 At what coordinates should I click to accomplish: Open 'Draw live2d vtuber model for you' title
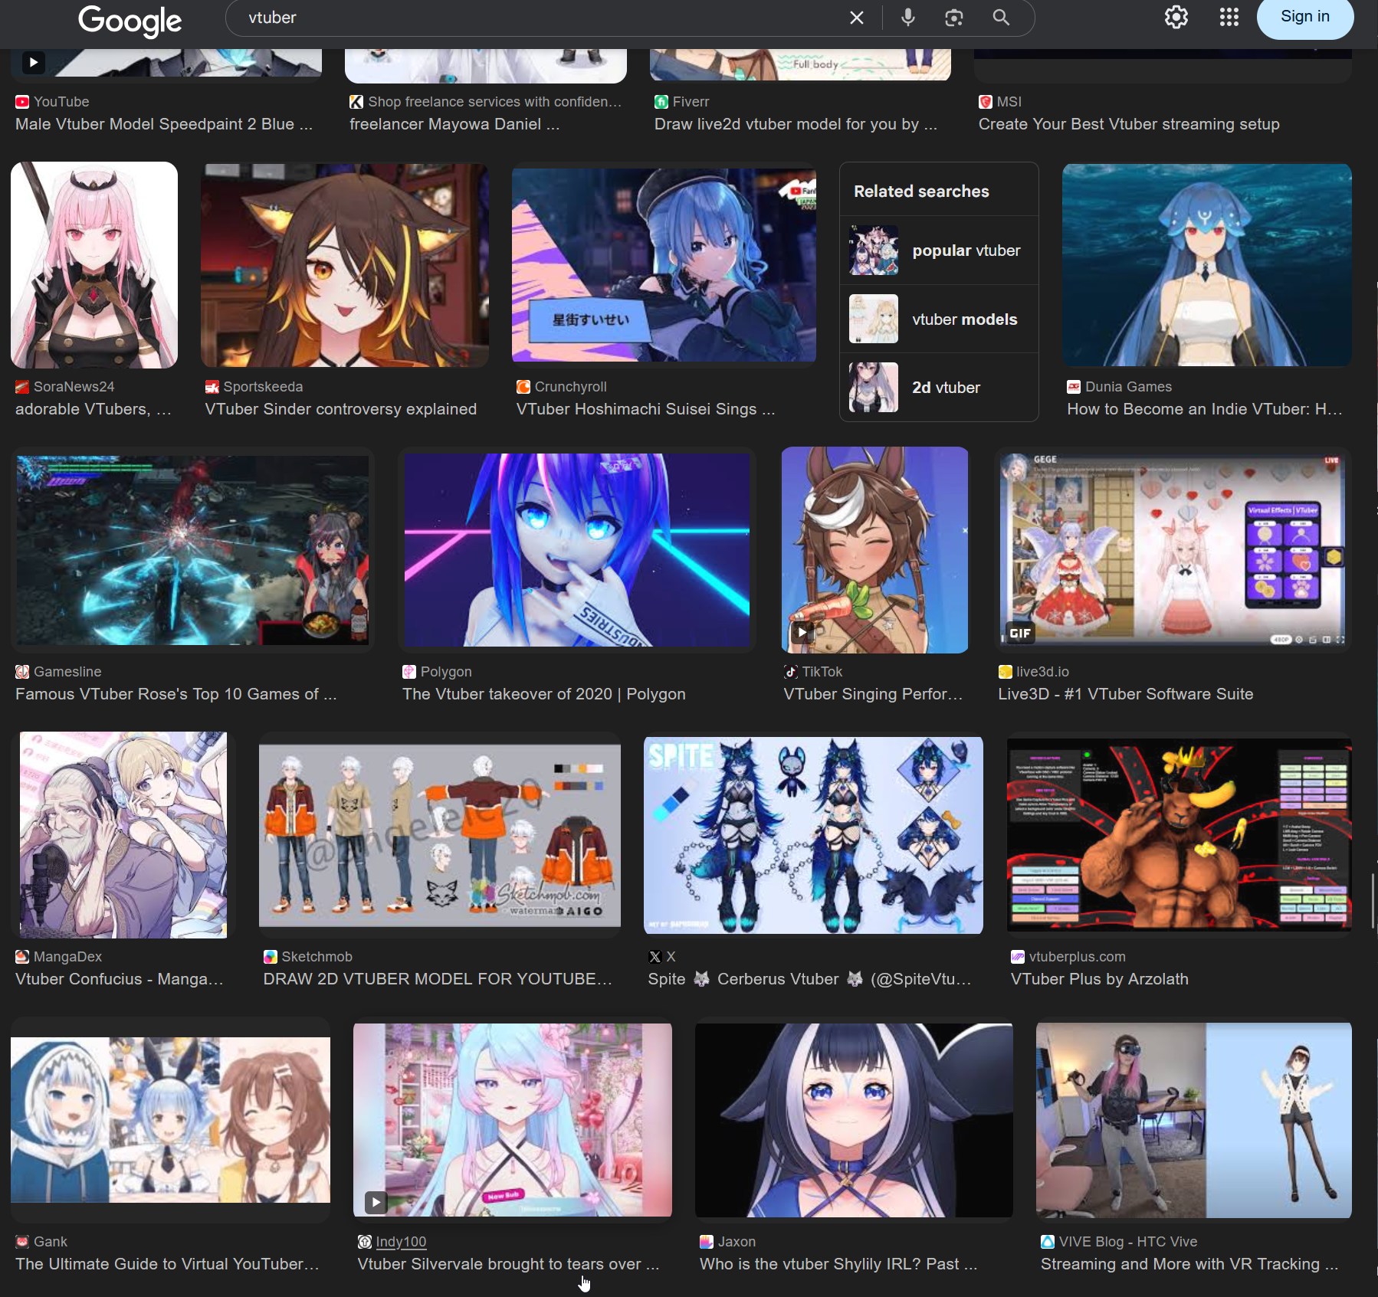point(796,124)
